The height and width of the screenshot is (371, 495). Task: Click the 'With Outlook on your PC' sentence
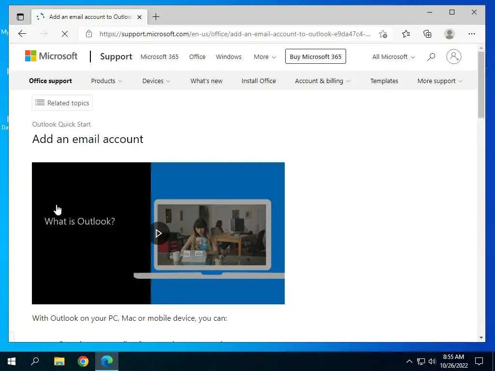tap(130, 318)
